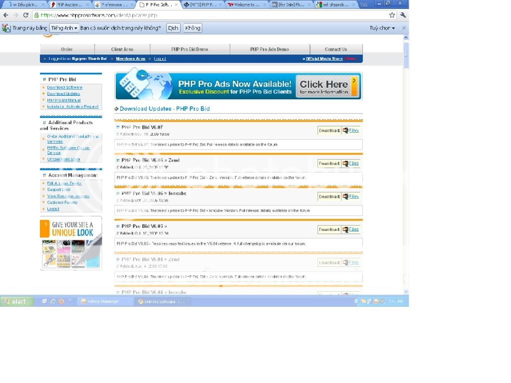Close the translate bar with X
The height and width of the screenshot is (383, 511).
coord(404,28)
